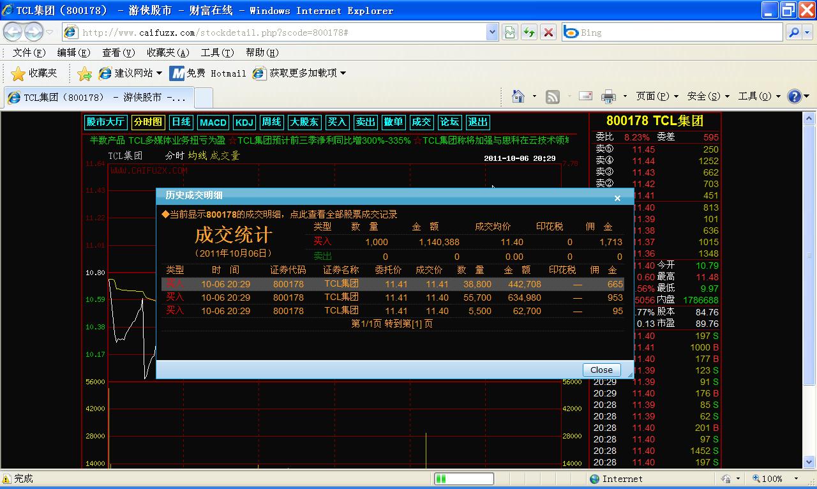Click the 买入 buy button

coord(337,122)
